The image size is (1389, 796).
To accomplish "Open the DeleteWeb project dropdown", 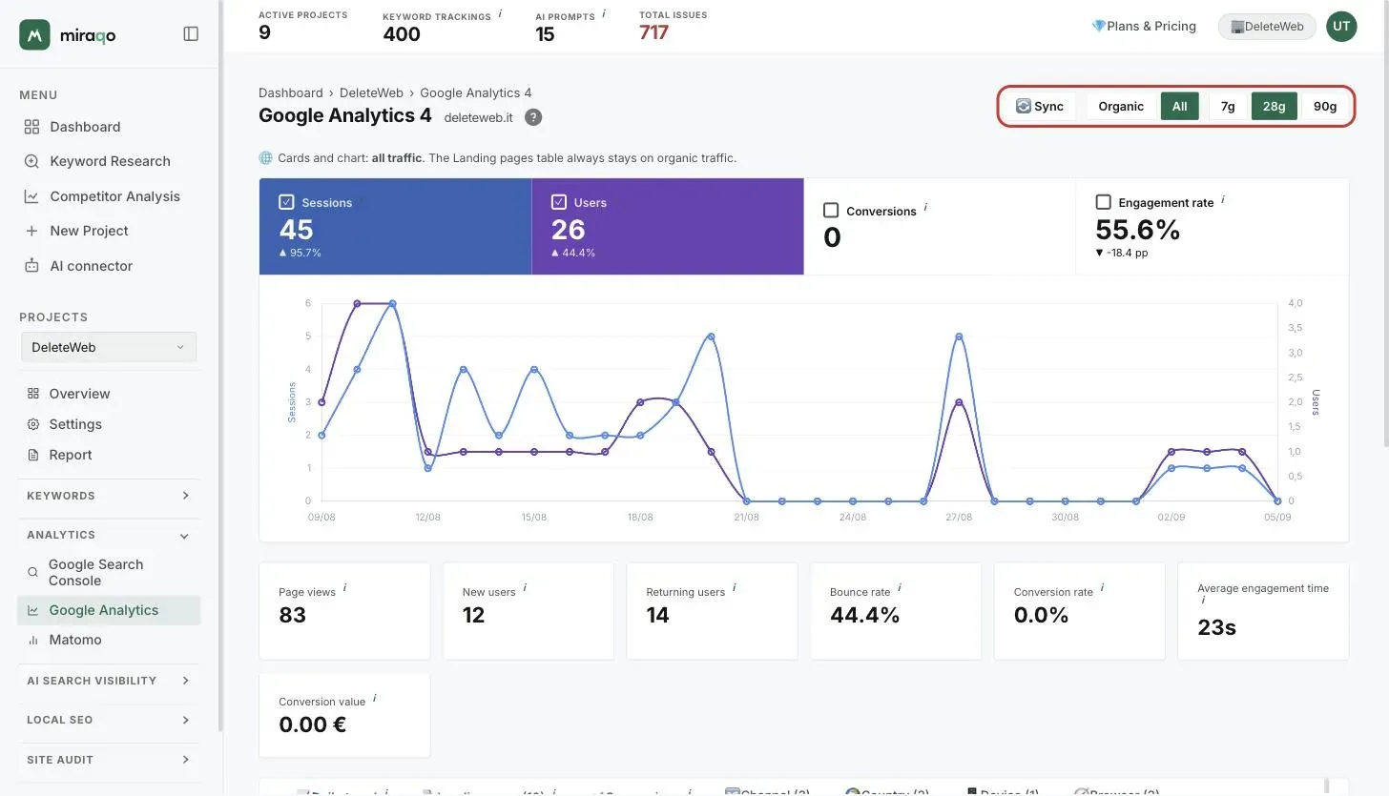I will pyautogui.click(x=109, y=347).
